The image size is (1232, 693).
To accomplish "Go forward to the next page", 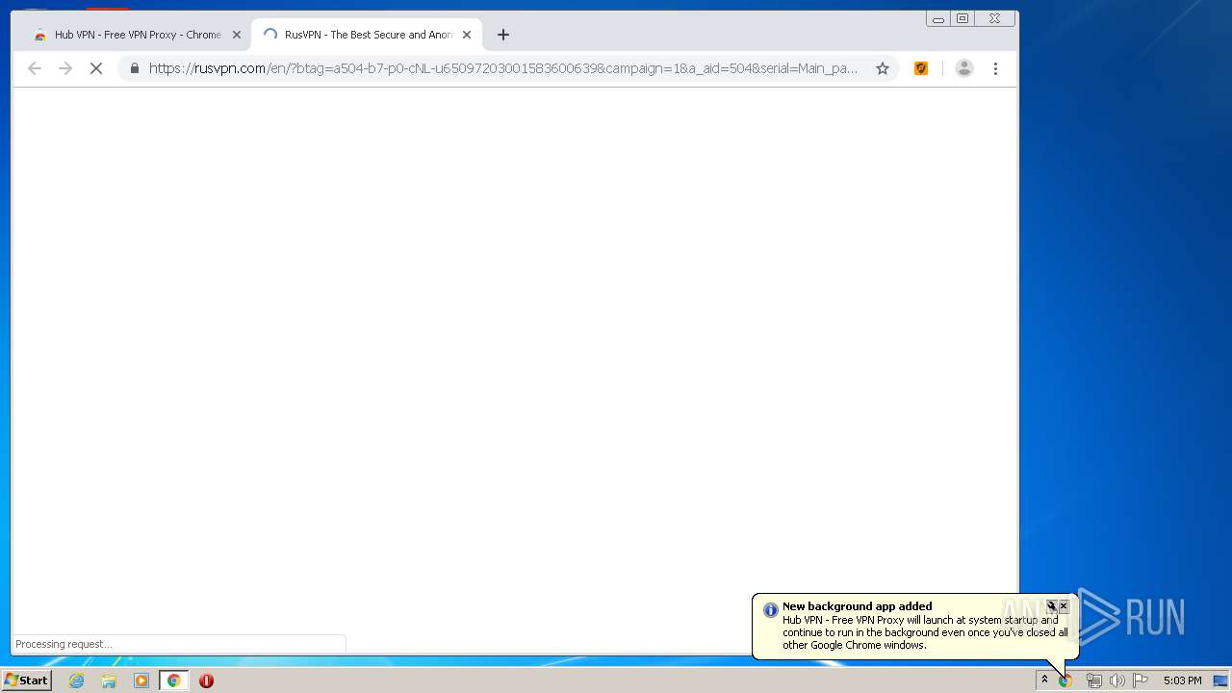I will click(65, 68).
